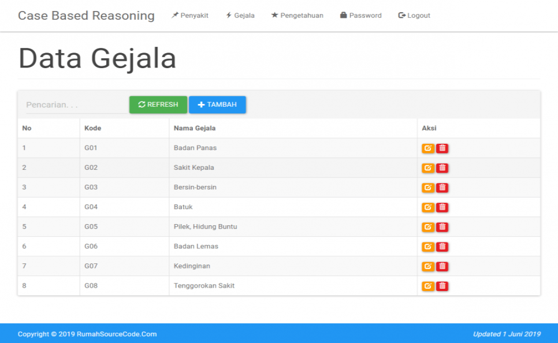Delete the G01 Badan Panas record
The width and height of the screenshot is (558, 343).
[x=441, y=148]
